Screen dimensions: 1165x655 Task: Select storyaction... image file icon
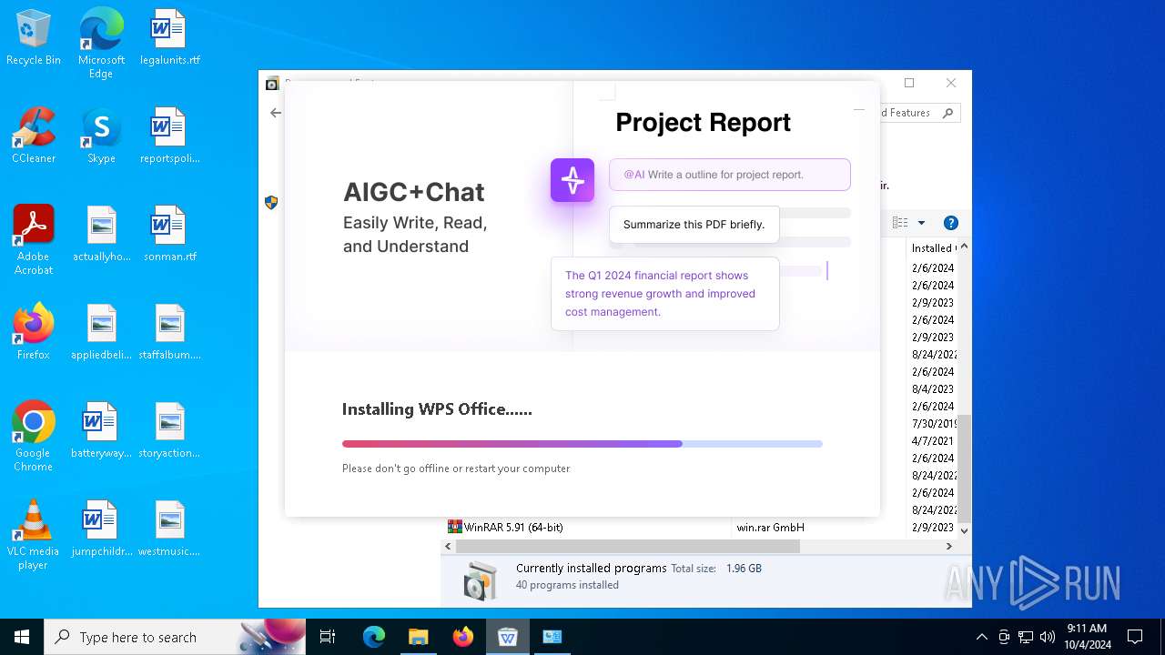(x=169, y=430)
